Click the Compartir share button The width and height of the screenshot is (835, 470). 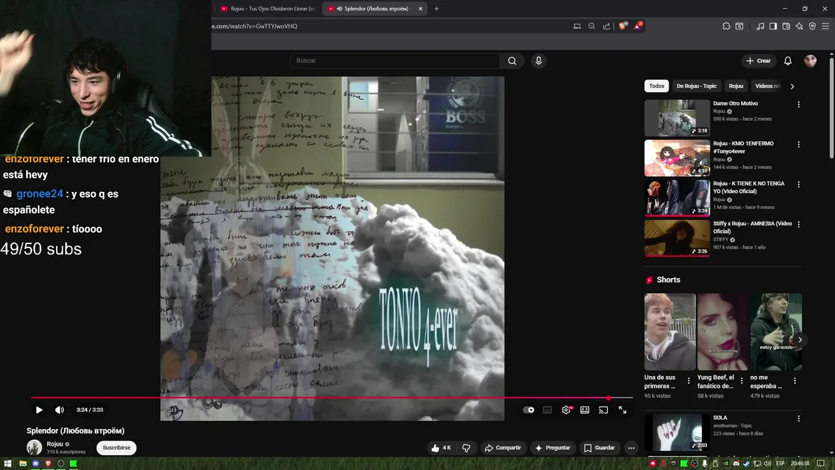point(503,448)
